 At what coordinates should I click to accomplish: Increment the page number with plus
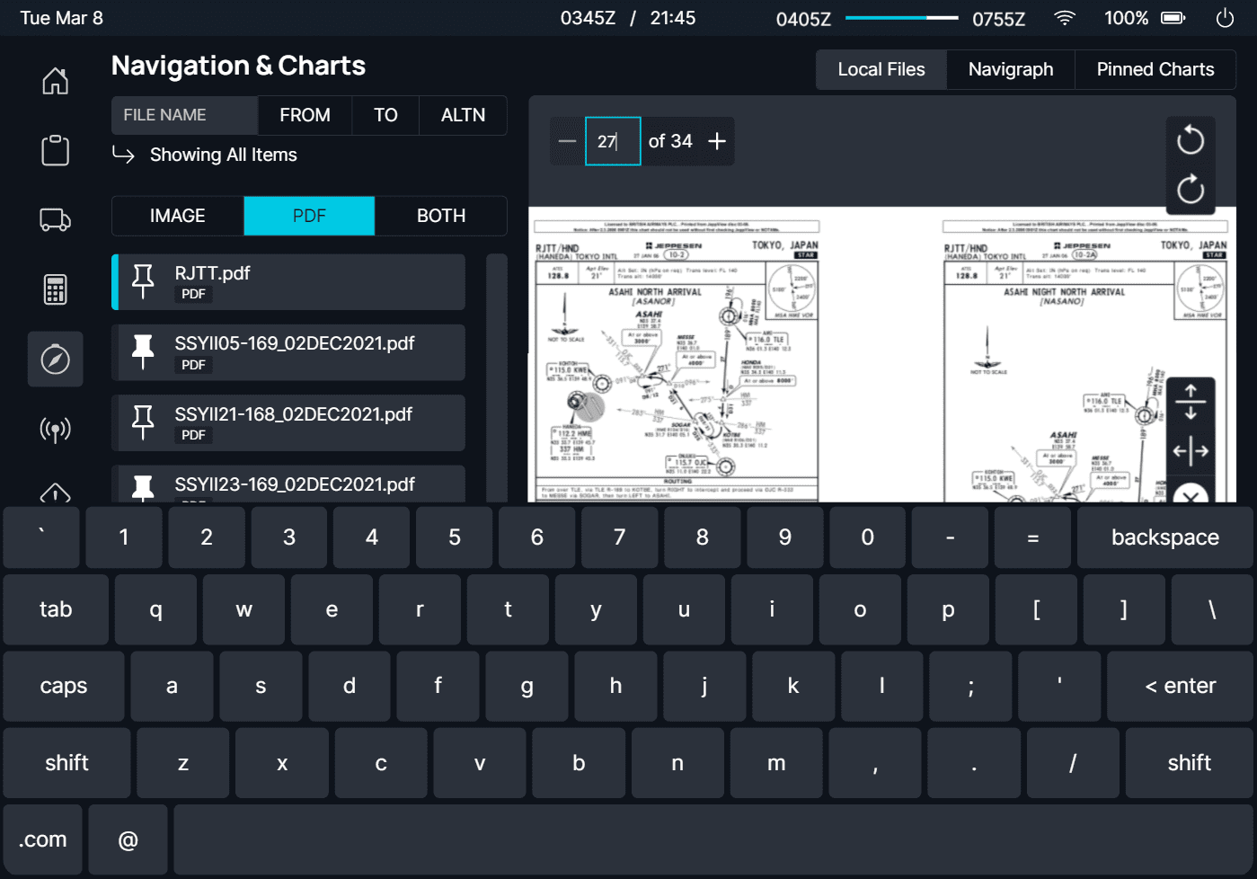716,141
